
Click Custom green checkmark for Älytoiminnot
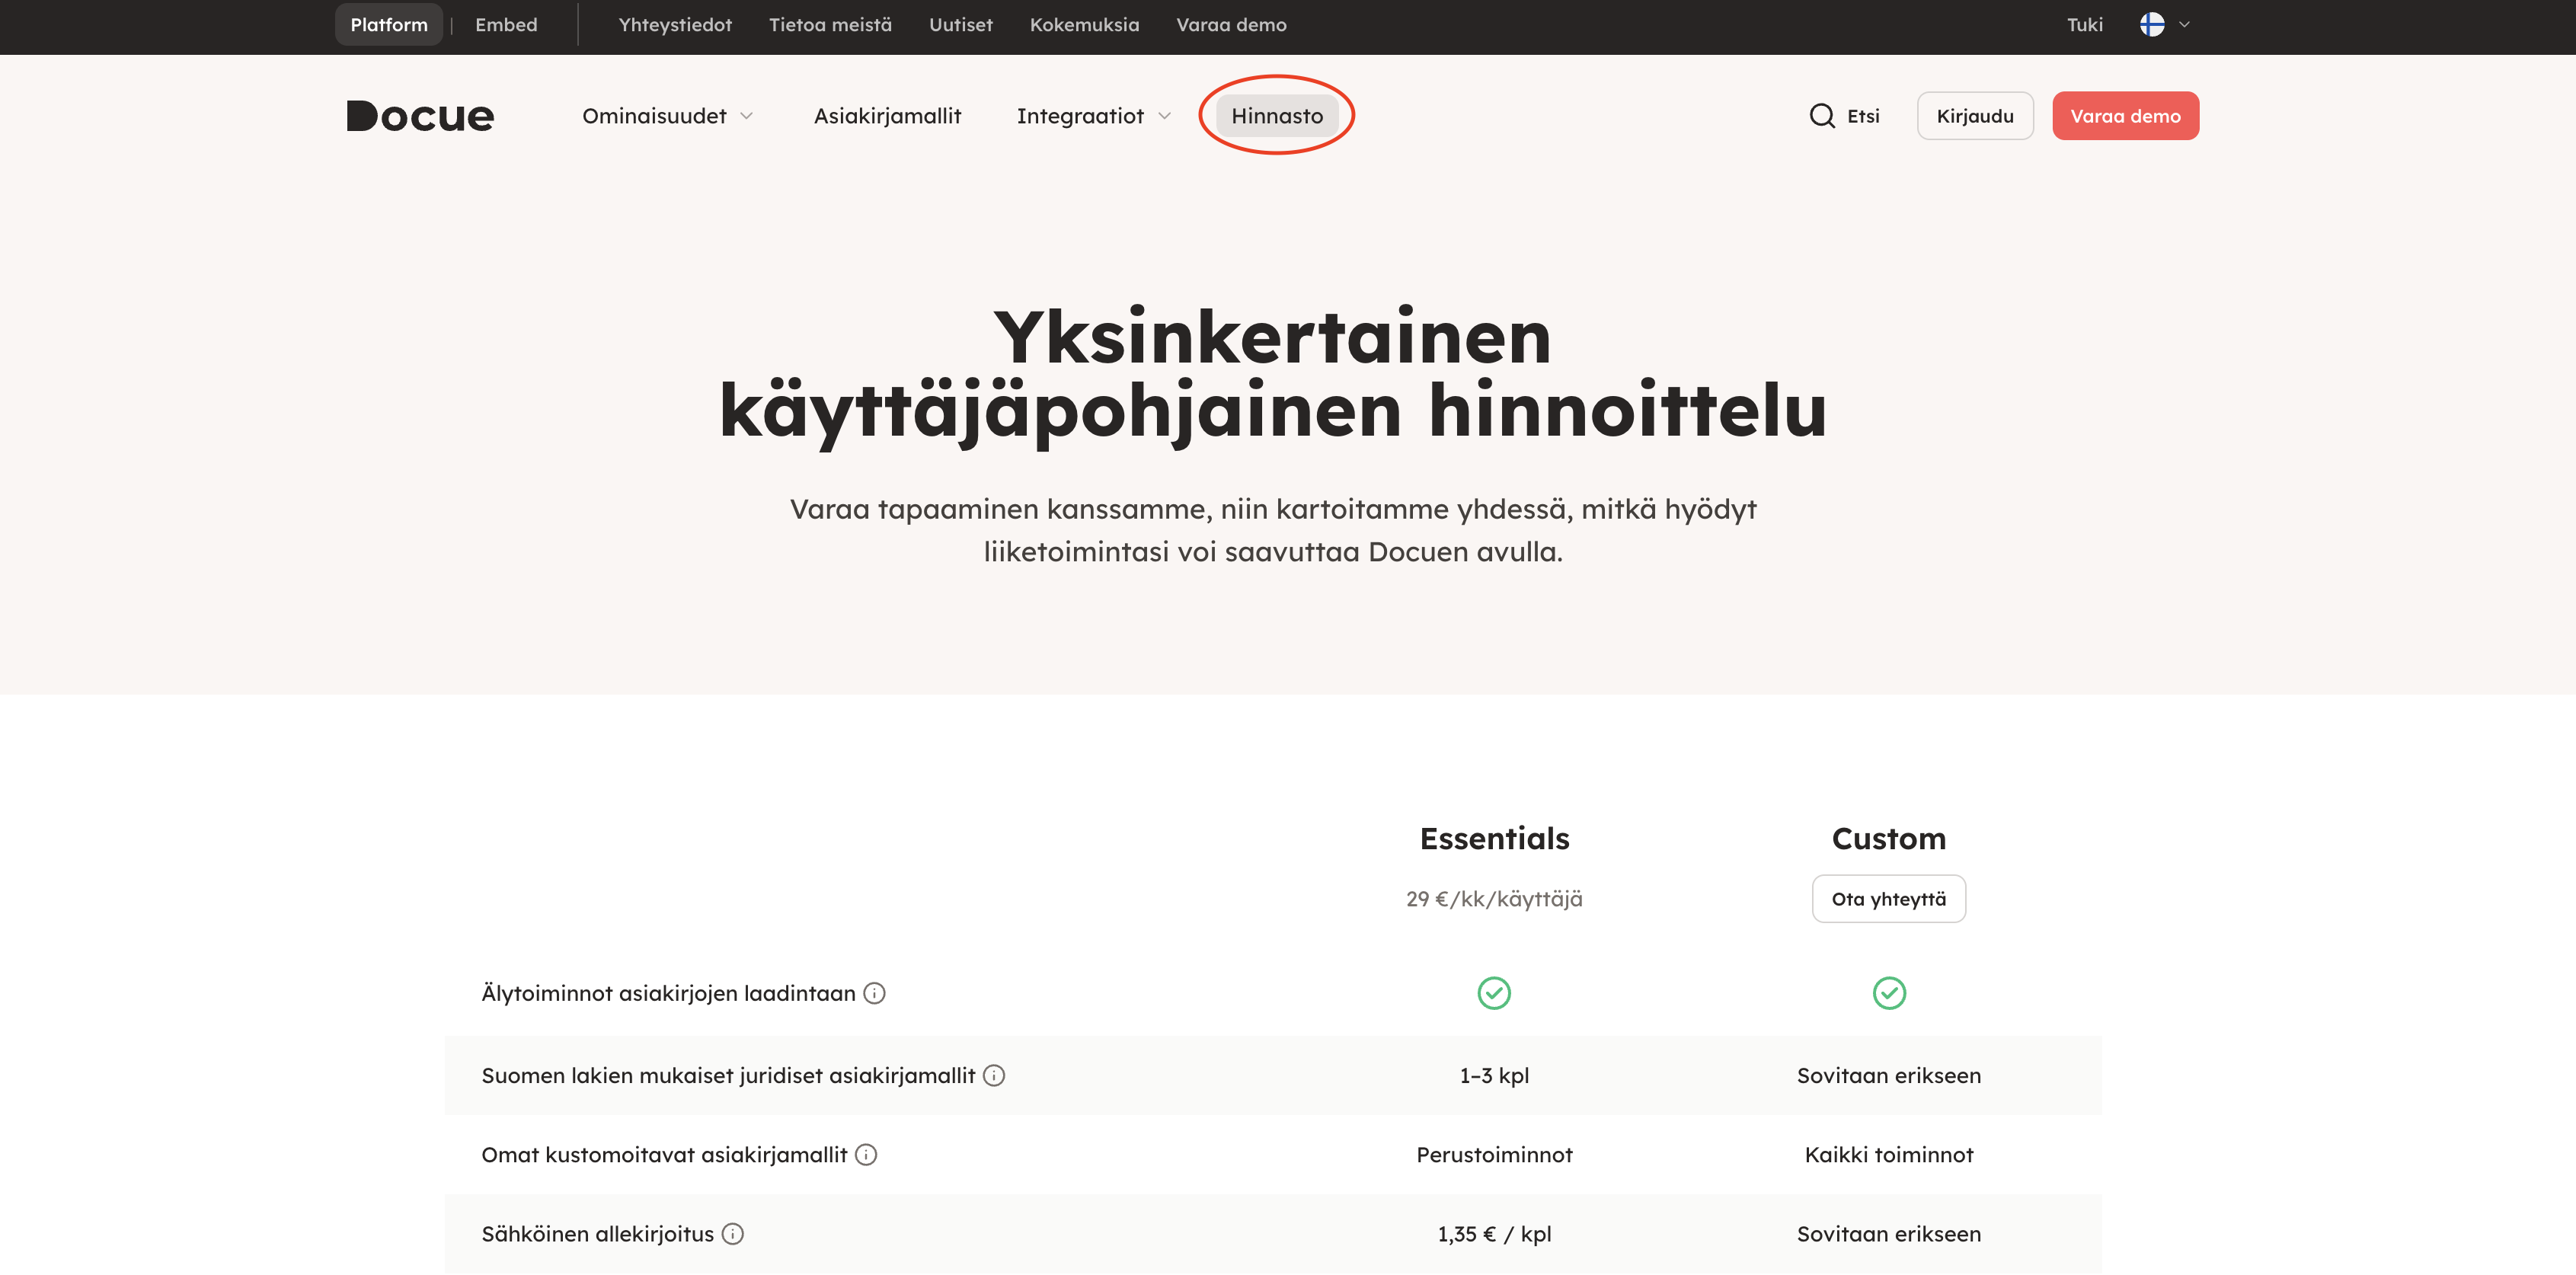click(x=1889, y=993)
